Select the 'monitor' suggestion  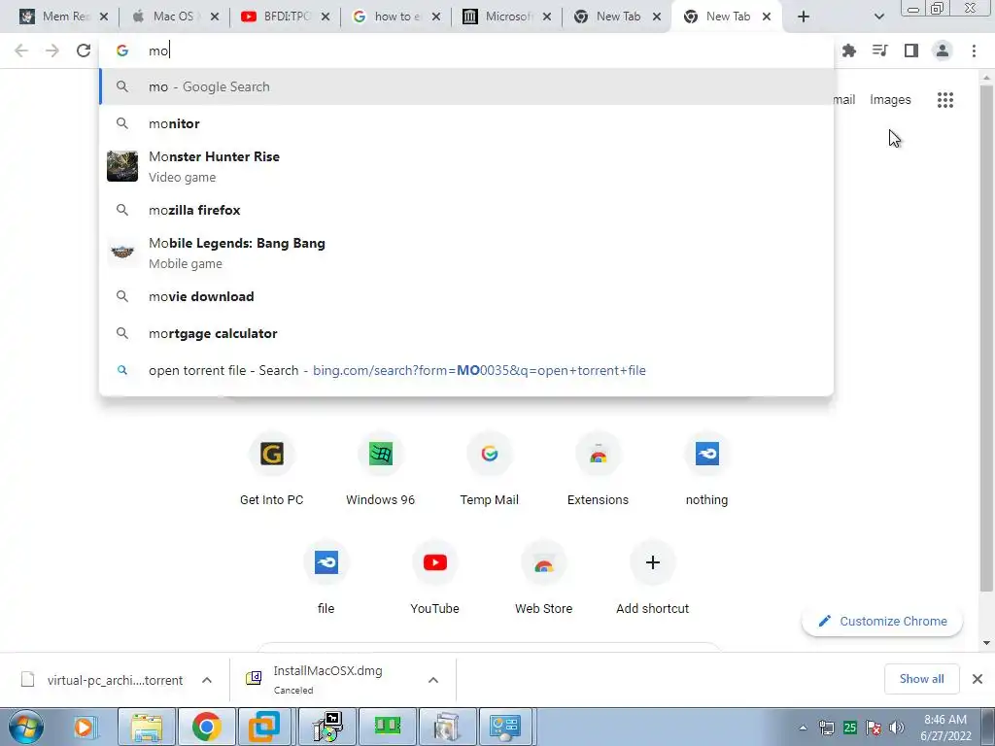[x=466, y=123]
